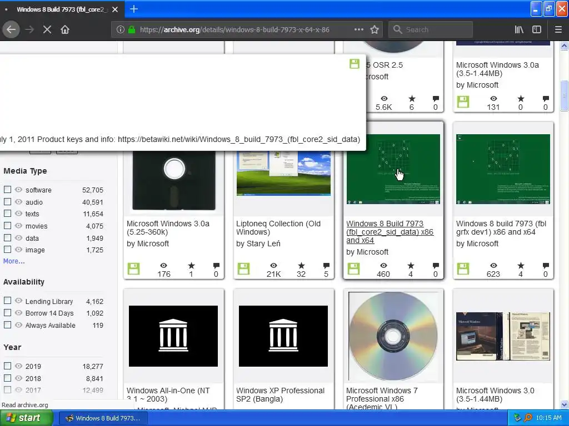Toggle the eye icon beside Lending Library
Viewport: 569px width, 426px height.
(x=18, y=301)
